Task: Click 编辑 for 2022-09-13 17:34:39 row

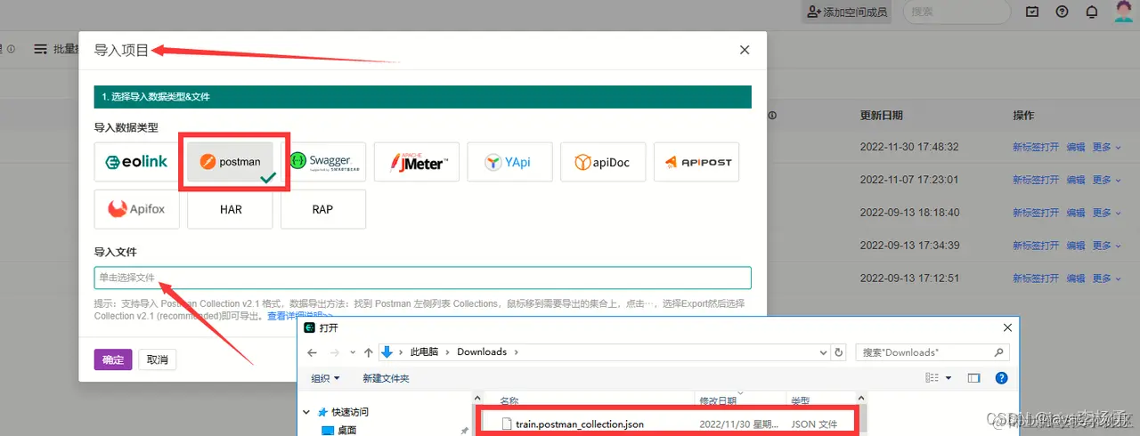Action: coord(1076,246)
